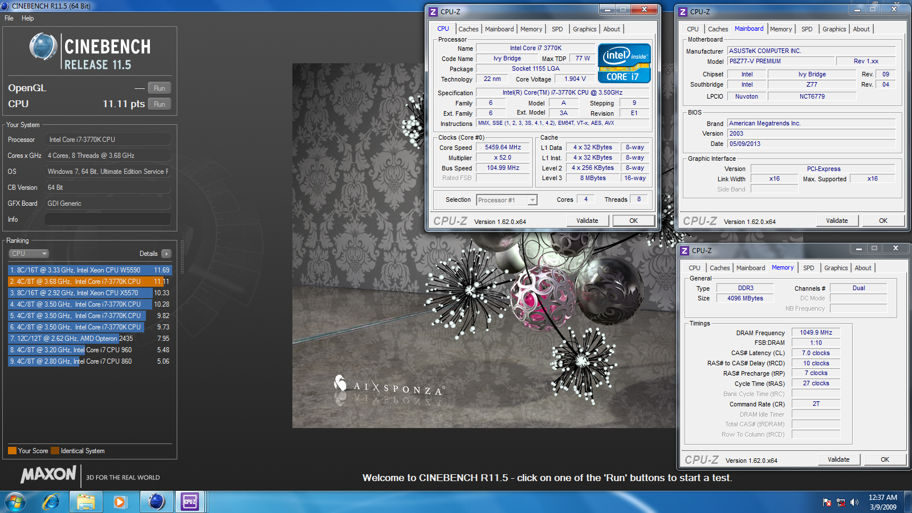This screenshot has width=912, height=513.
Task: Select the Graphics tab in CPU window
Action: 585,29
